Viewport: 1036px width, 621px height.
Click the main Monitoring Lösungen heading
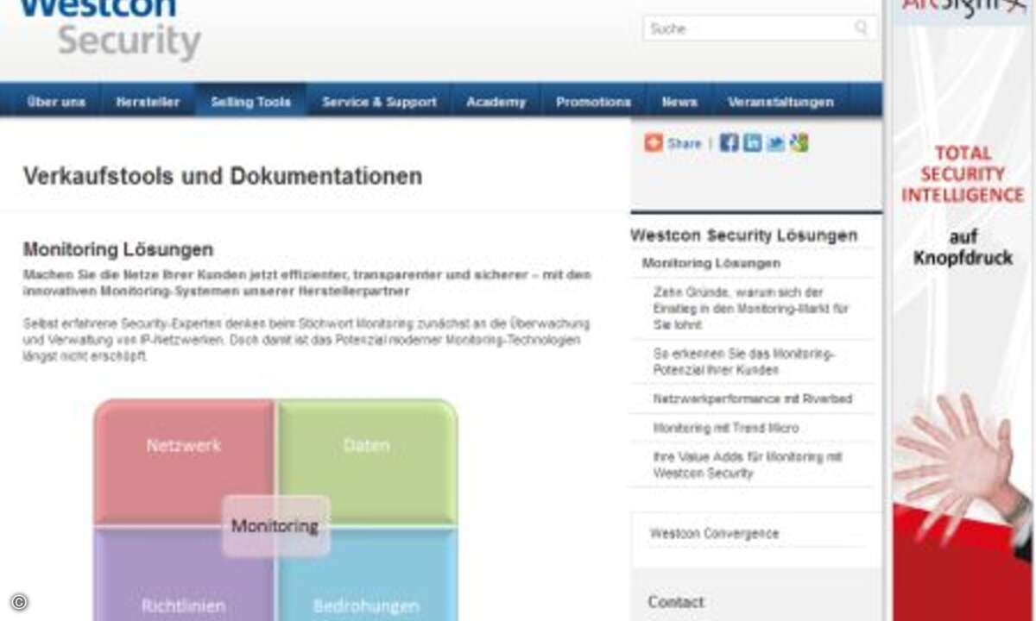[118, 249]
